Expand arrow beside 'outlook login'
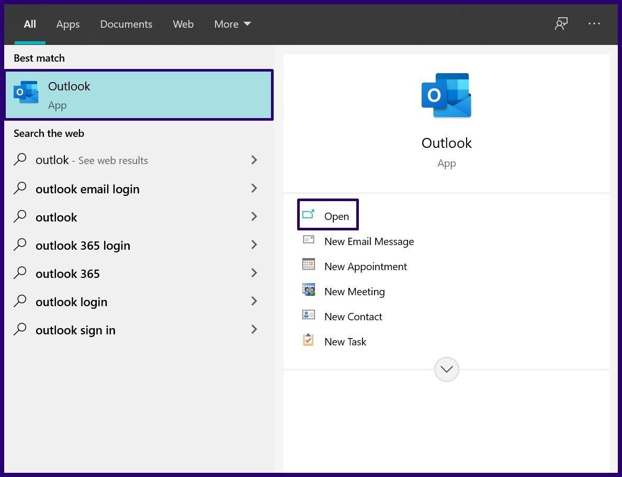The height and width of the screenshot is (477, 622). point(254,301)
